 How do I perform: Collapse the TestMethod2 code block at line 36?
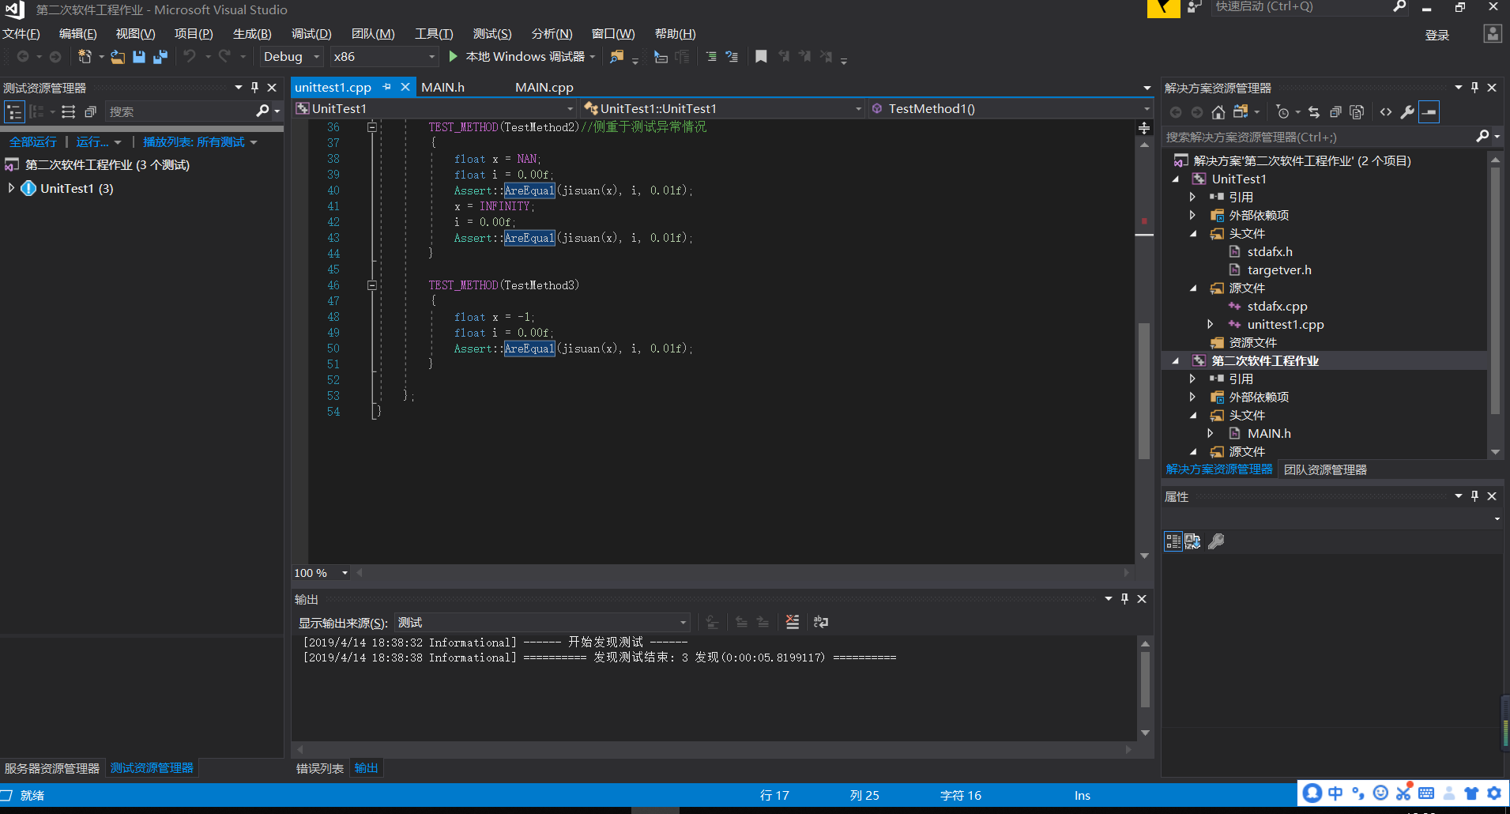[371, 127]
